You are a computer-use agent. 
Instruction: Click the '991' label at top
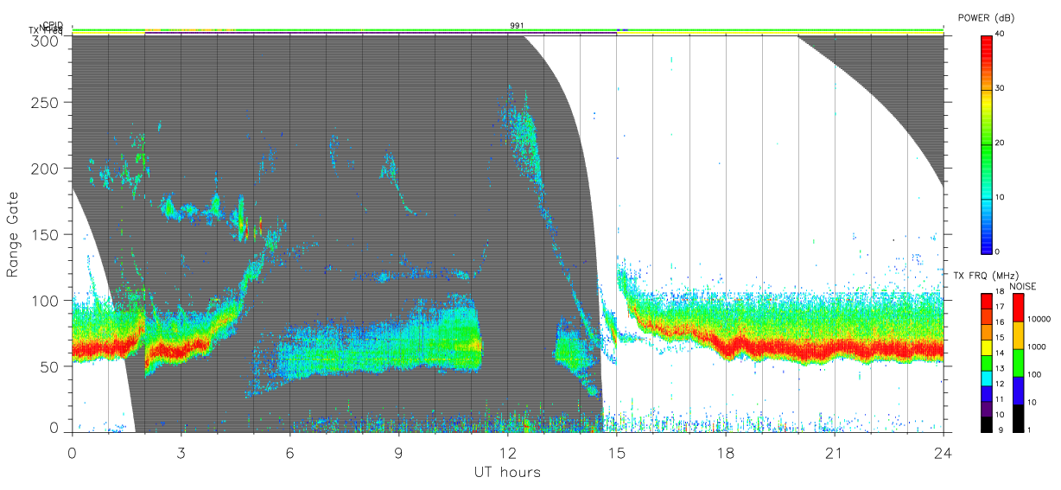coord(517,26)
